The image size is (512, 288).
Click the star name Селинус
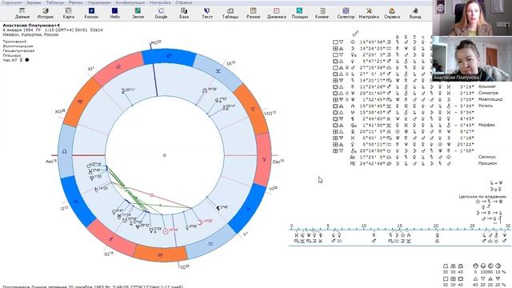(x=487, y=157)
